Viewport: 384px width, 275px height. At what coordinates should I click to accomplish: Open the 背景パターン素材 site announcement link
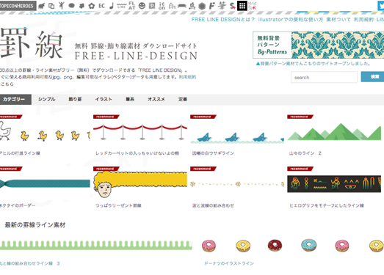coord(314,64)
